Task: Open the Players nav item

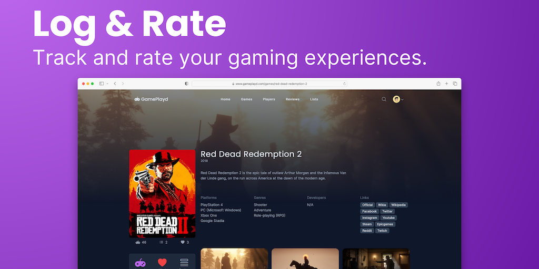Action: point(269,99)
